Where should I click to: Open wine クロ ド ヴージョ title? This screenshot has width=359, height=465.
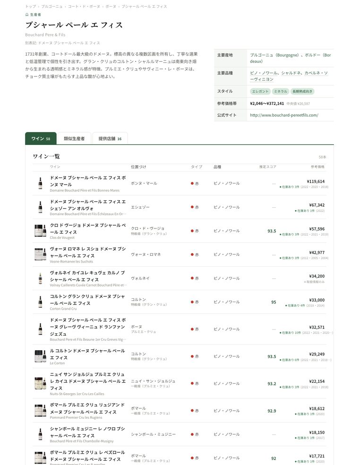[88, 228]
